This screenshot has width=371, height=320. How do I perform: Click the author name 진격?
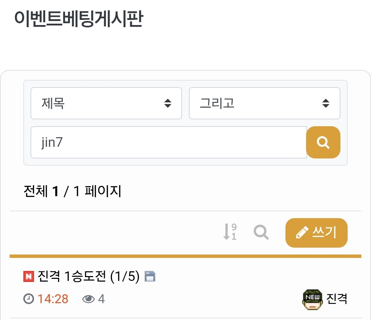tap(337, 298)
